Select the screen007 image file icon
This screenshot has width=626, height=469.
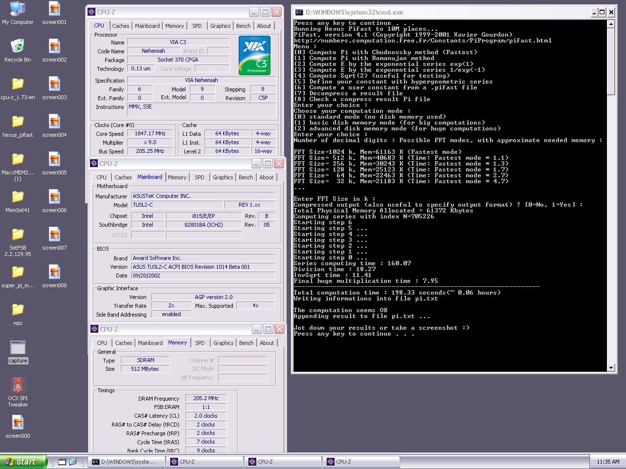click(54, 234)
